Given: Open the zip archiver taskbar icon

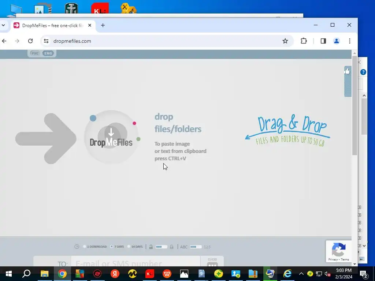Looking at the screenshot, I should (253, 274).
